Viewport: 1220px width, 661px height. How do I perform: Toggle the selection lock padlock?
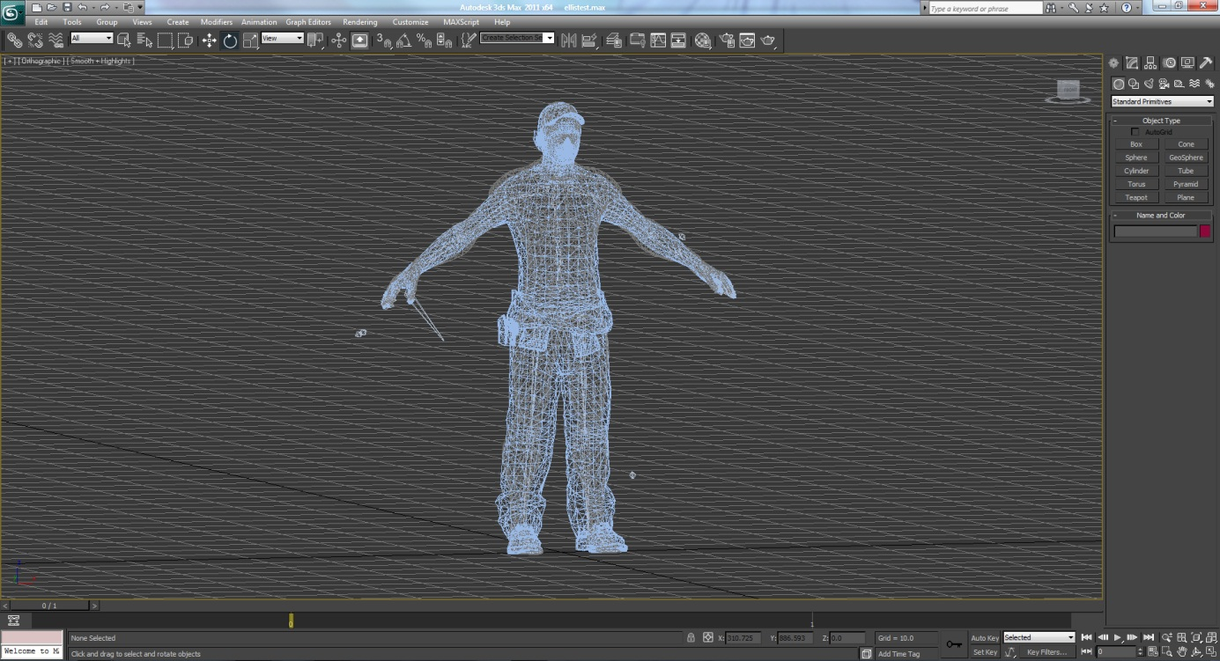point(691,638)
